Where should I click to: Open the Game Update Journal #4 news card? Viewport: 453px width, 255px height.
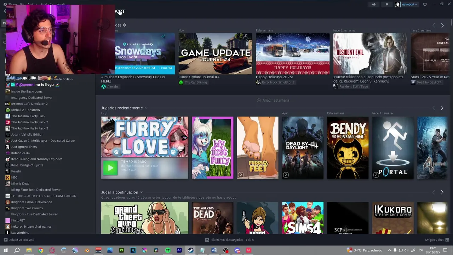coord(215,53)
